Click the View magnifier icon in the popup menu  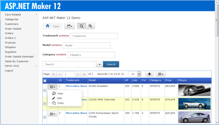[54, 94]
